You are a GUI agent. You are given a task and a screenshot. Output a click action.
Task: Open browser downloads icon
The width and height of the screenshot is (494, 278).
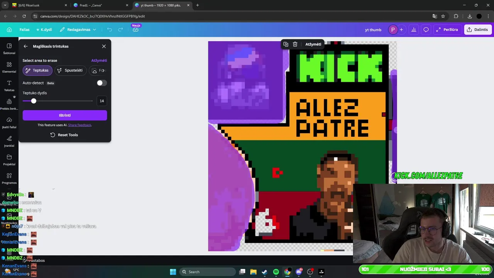coord(470,16)
